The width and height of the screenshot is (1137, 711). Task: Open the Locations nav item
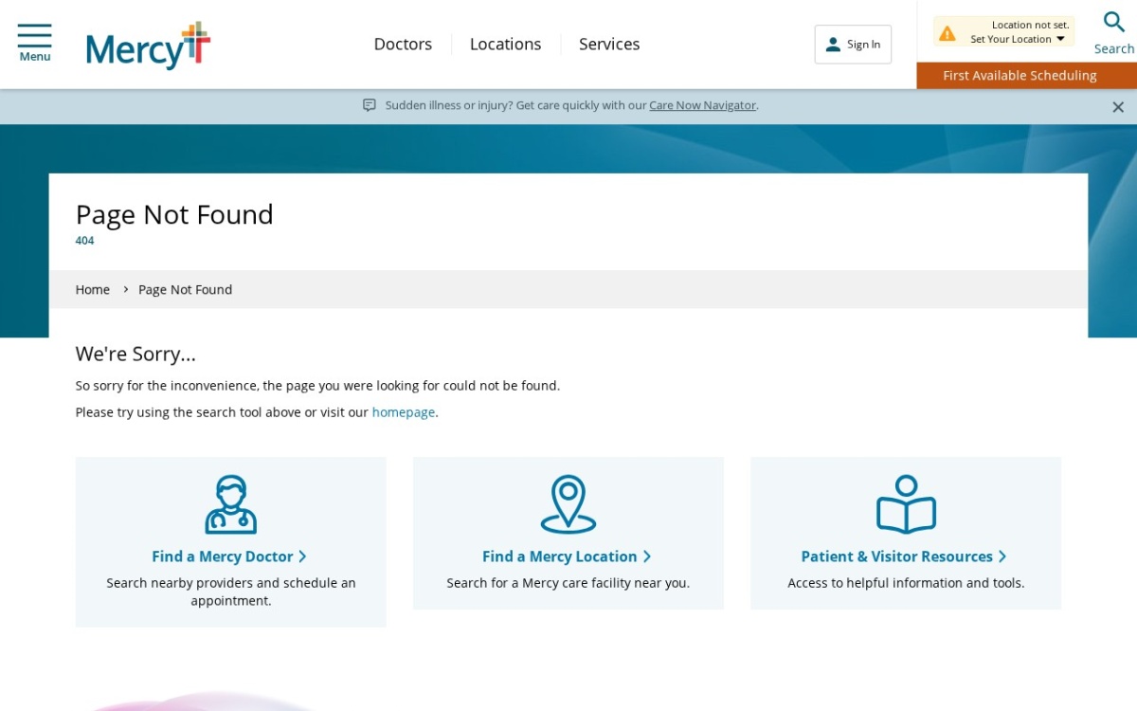(x=505, y=44)
